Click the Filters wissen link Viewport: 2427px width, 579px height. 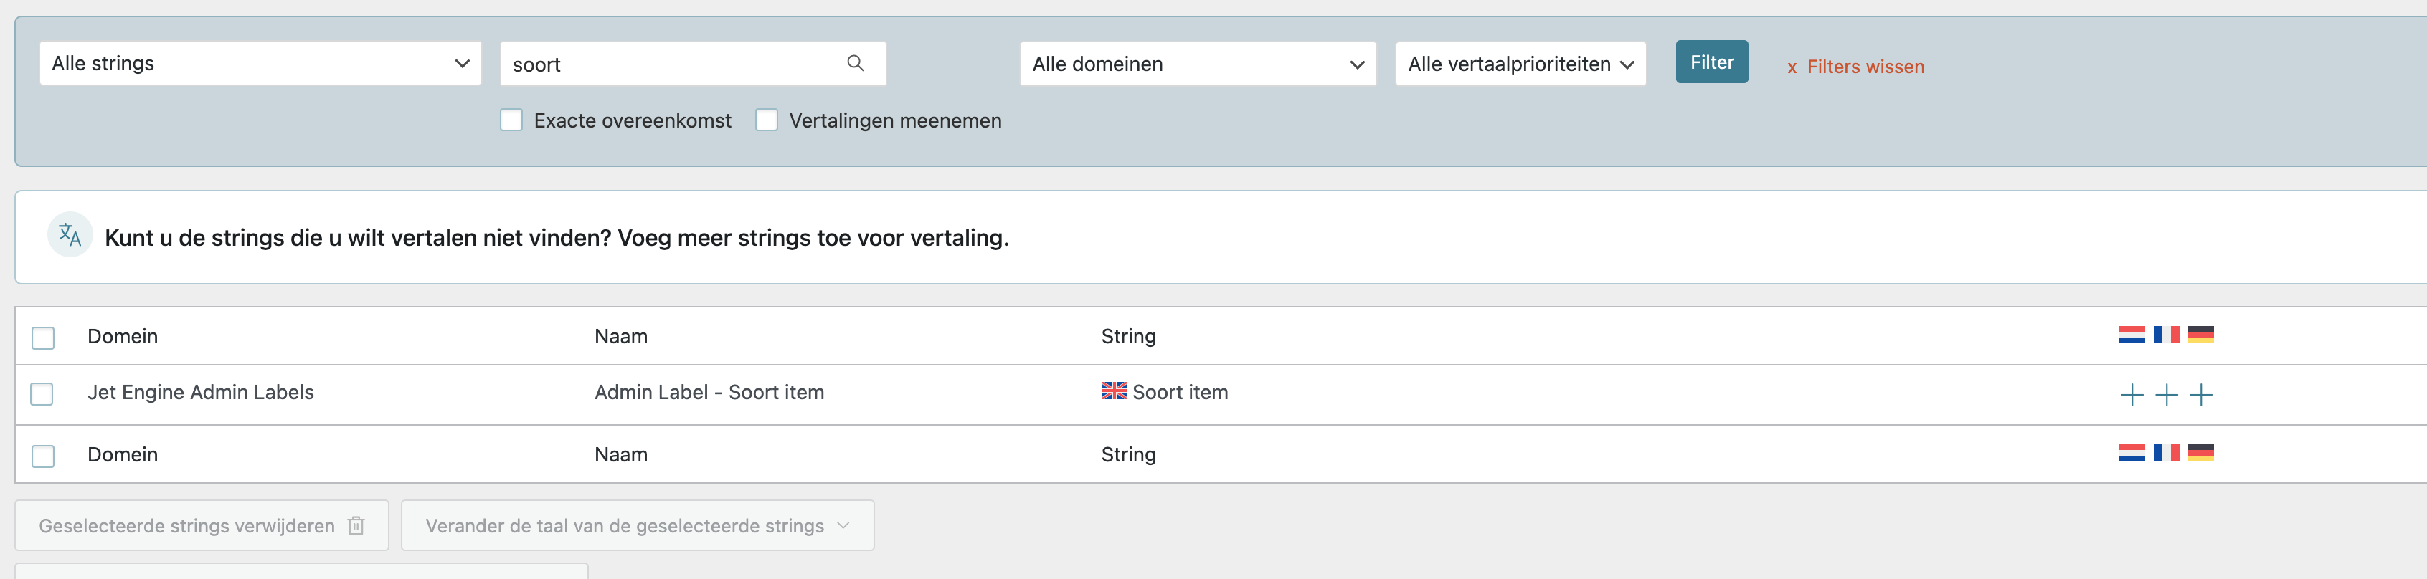1855,67
